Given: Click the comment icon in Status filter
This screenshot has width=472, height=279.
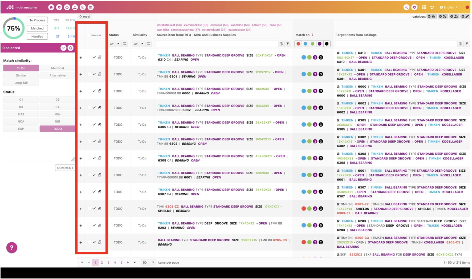Looking at the screenshot, I should (x=124, y=44).
